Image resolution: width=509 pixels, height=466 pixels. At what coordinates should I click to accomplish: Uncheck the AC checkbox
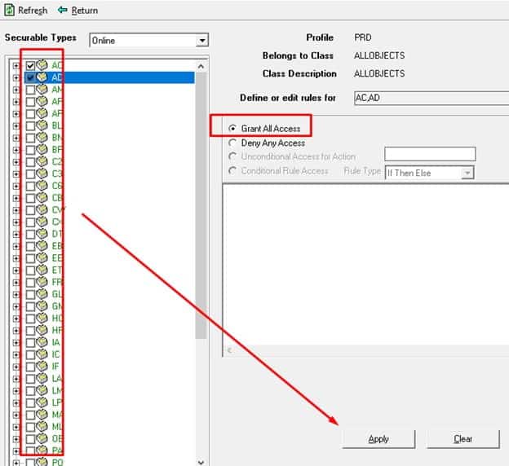click(x=30, y=66)
